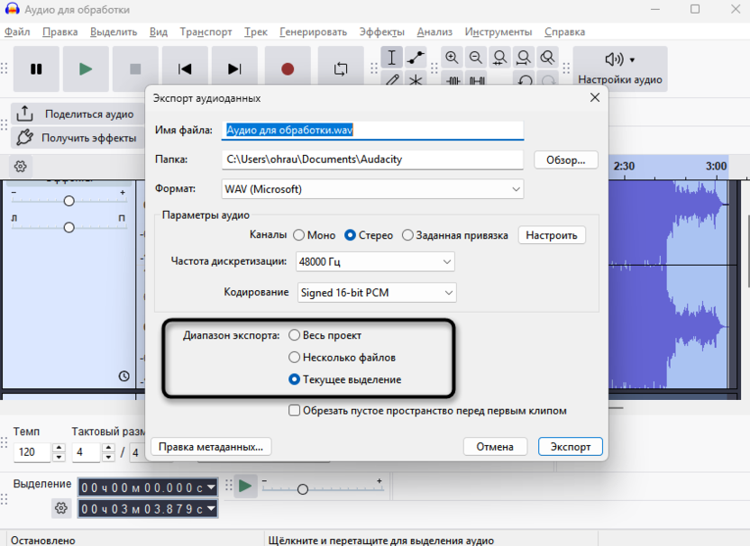Open the Кодирование Signed 16-bit PCM dropdown
750x546 pixels.
376,293
